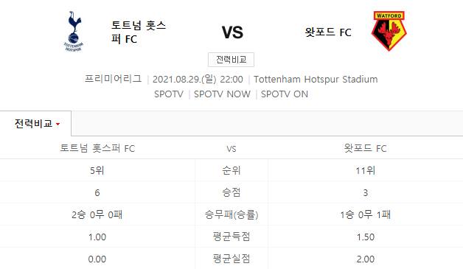Click the 평균실점 row label
Image resolution: width=463 pixels, height=269 pixels.
231,259
